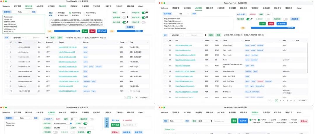Open 目录探测 tab in 域名枚举 window

click(85, 112)
